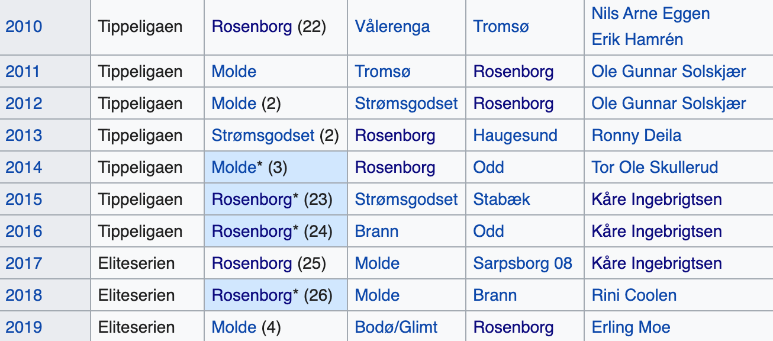Open Kåre Ingebrigtsen link in 2017 row
773x341 pixels.
(x=656, y=263)
